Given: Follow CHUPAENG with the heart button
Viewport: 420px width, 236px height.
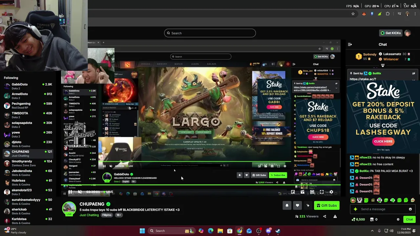Looking at the screenshot, I should pyautogui.click(x=297, y=206).
